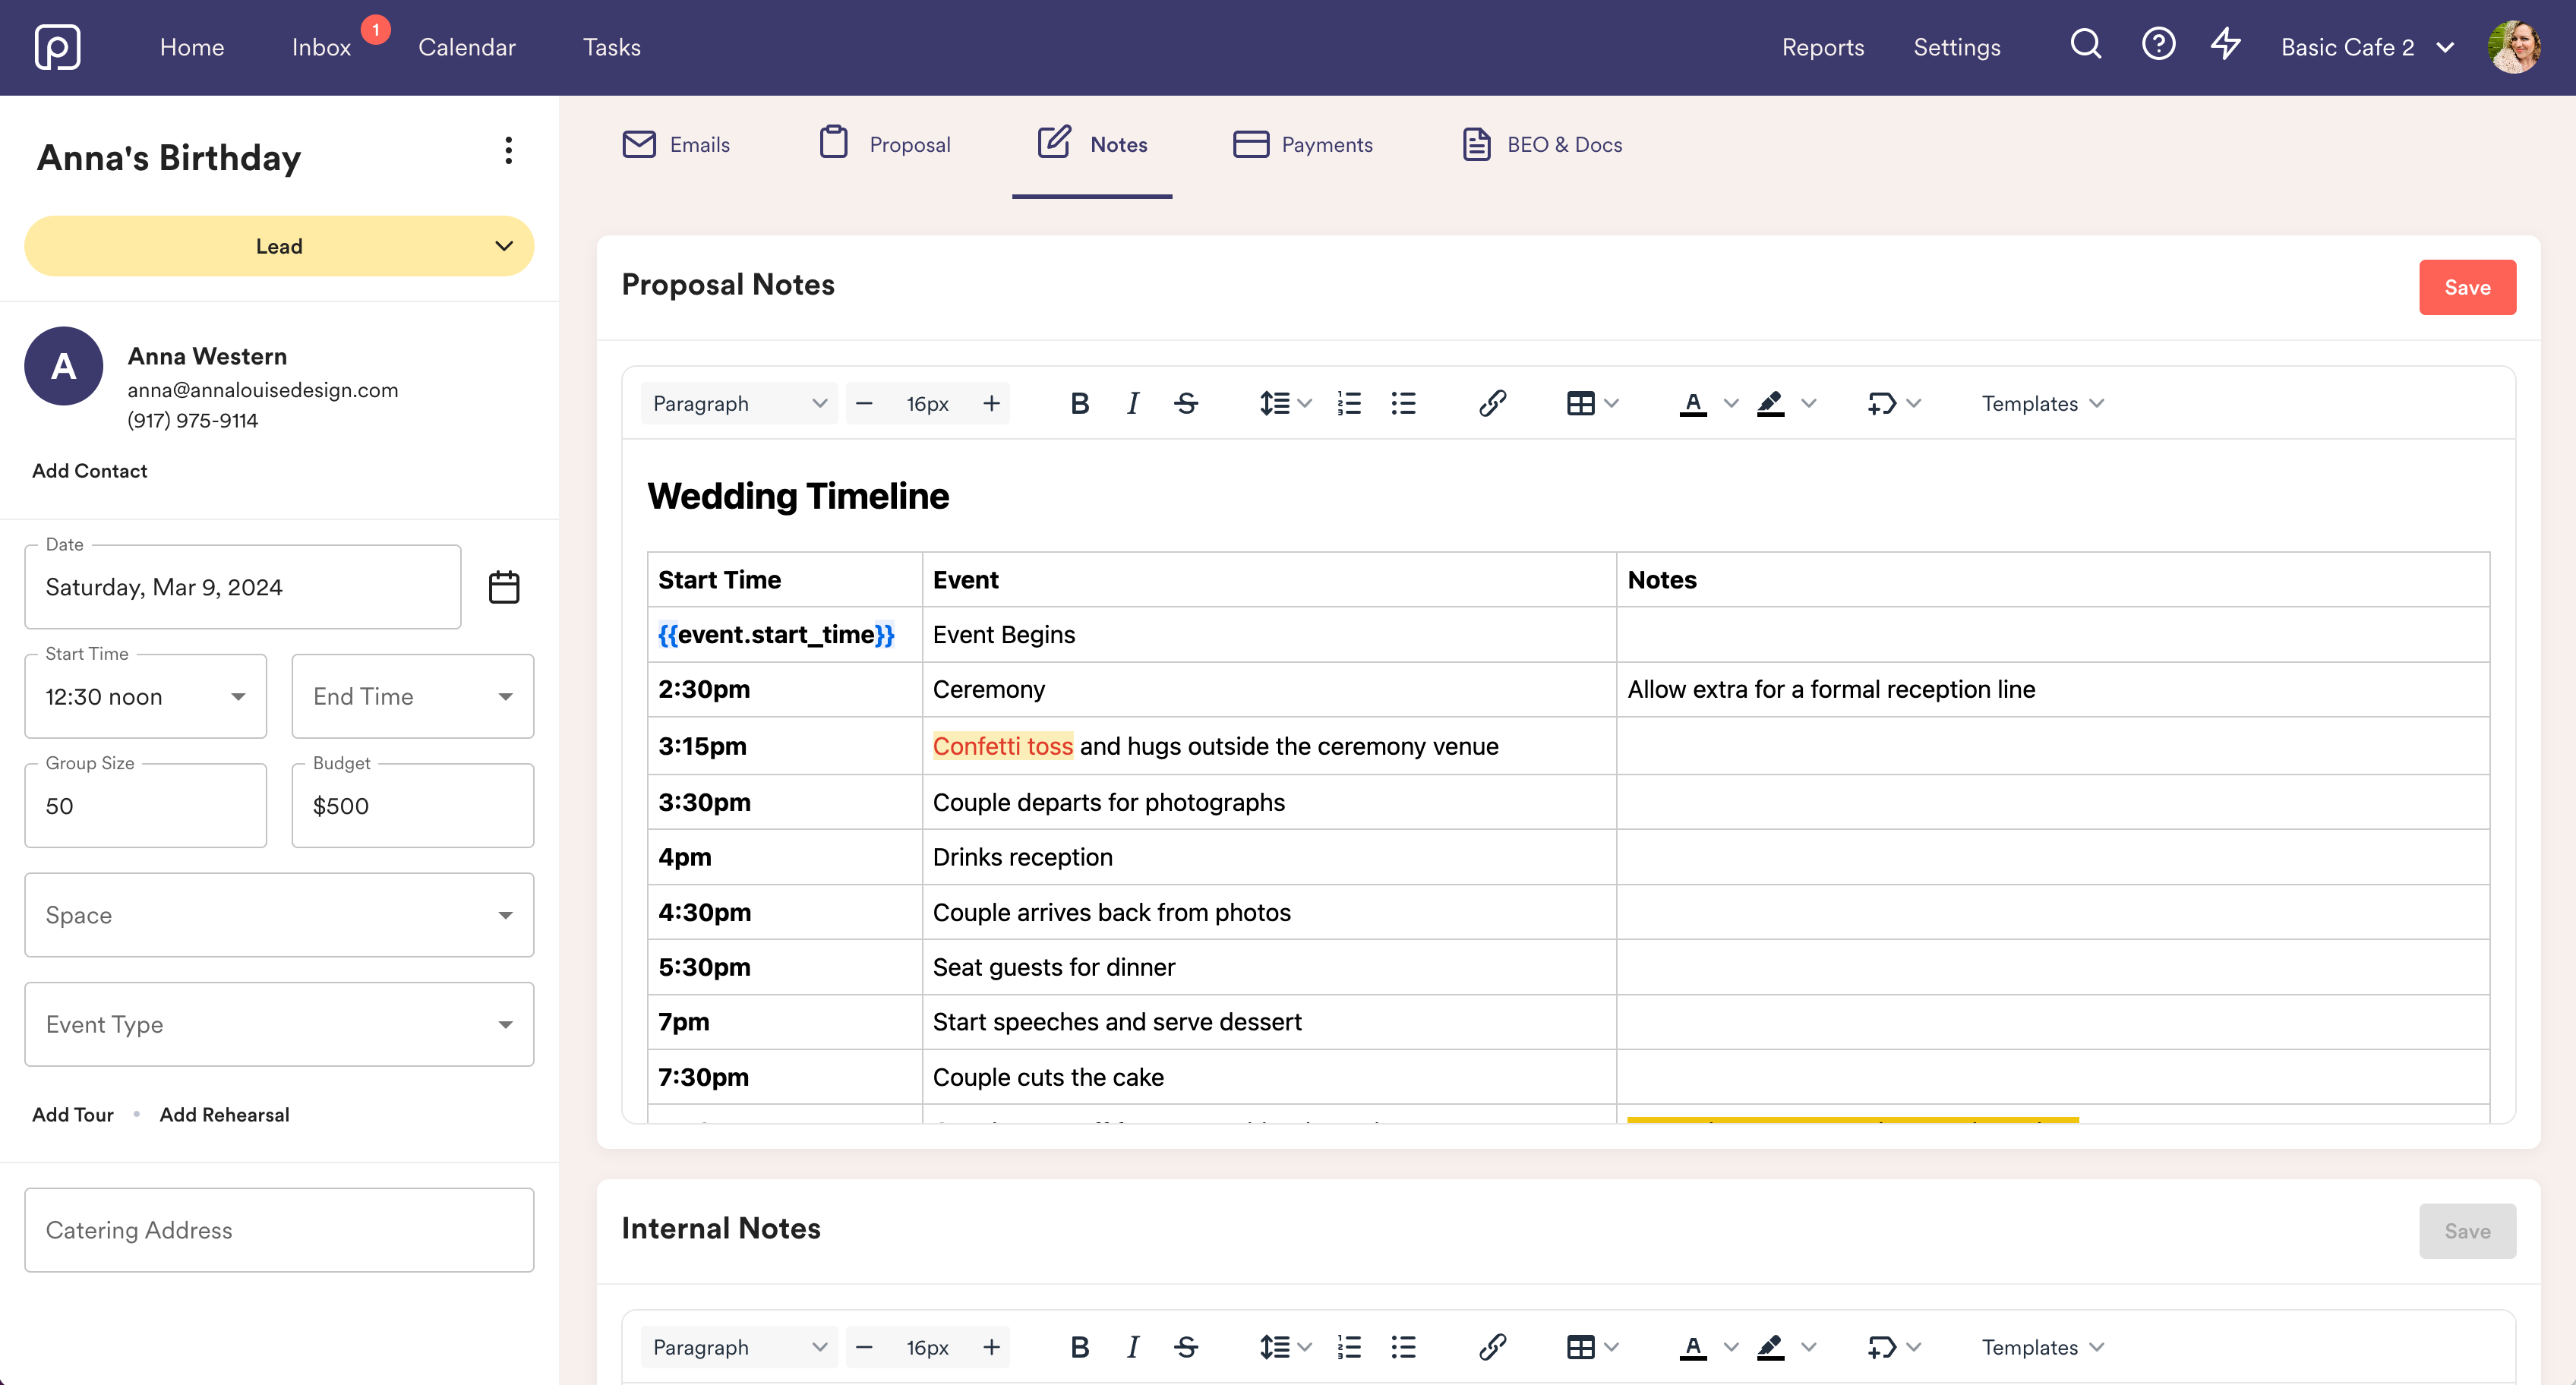2576x1385 pixels.
Task: Click the Perfect Venue logo icon
Action: [57, 47]
